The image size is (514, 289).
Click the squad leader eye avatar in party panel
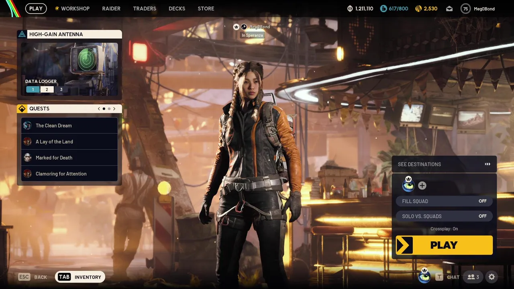(x=408, y=185)
